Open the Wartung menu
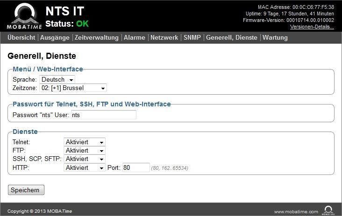Screen dimensions: 342x216 tap(275, 37)
